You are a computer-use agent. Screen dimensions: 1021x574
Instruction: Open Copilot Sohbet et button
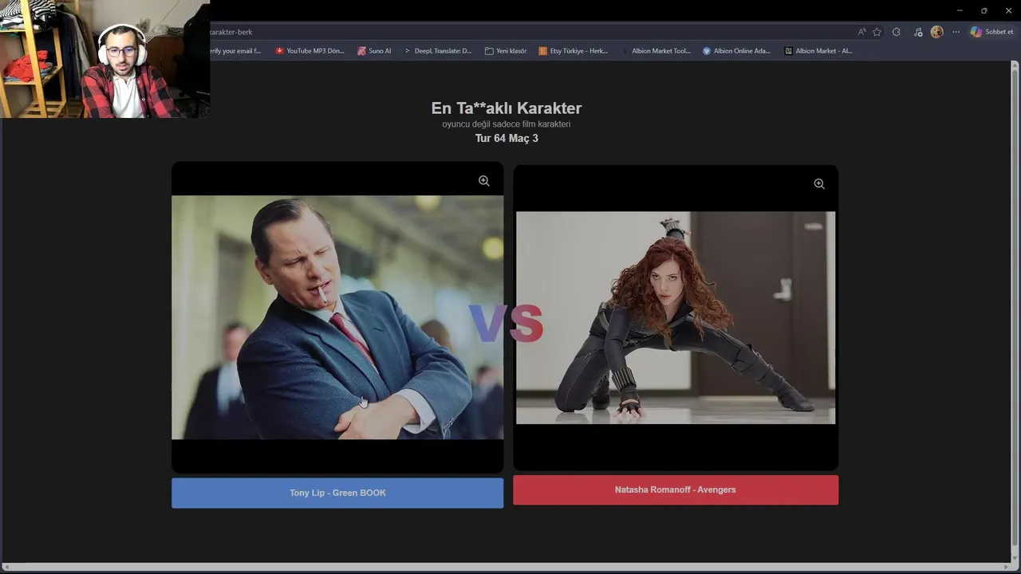(x=991, y=32)
